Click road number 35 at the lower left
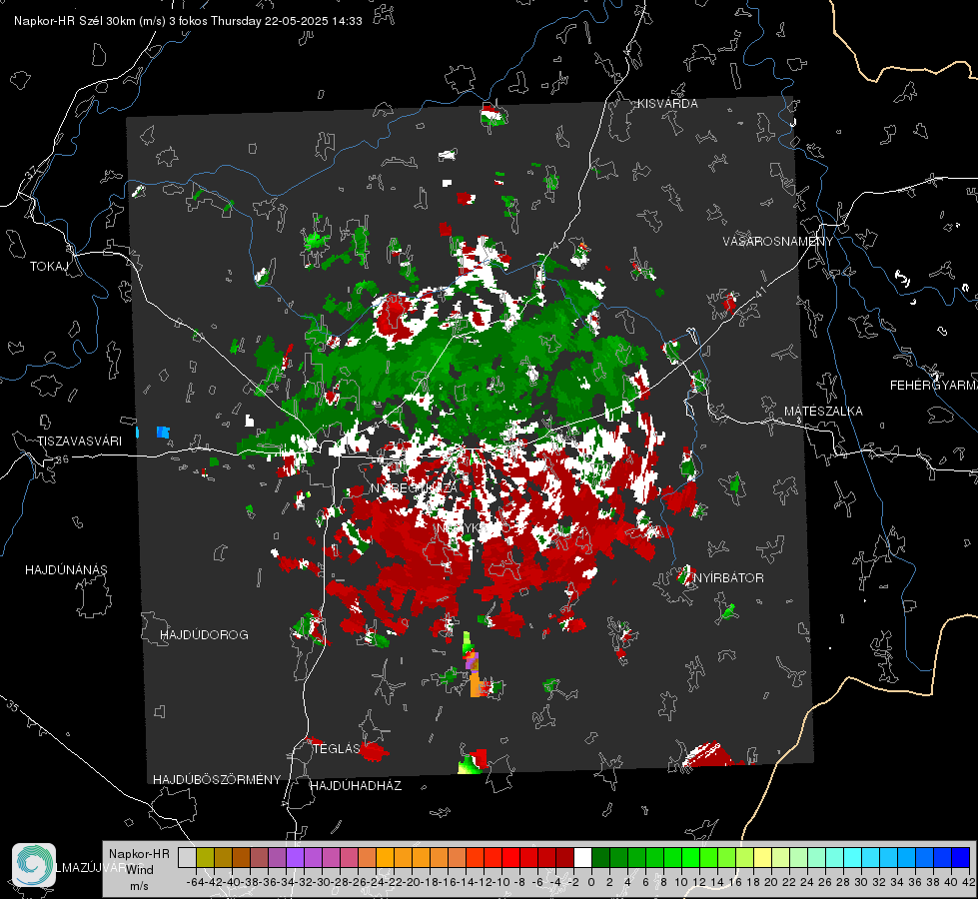This screenshot has height=899, width=978. (x=13, y=706)
